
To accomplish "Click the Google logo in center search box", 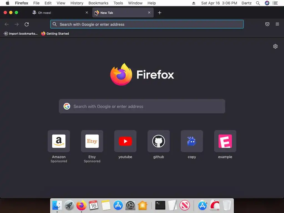I will pos(67,106).
